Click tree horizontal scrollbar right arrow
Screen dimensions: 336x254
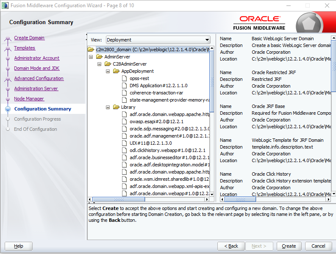[x=207, y=199]
